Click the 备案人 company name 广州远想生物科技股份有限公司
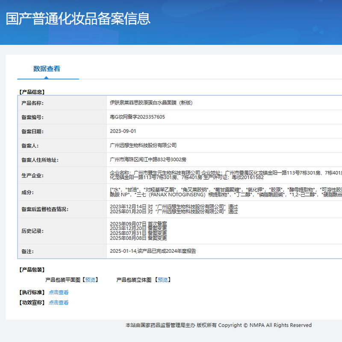Image resolution: width=342 pixels, height=342 pixels. click(143, 145)
